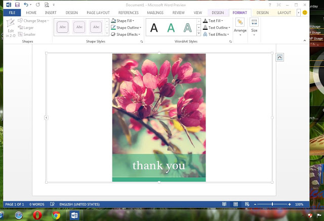Open the Layout Options icon beside the image
The image size is (324, 221).
click(x=280, y=58)
